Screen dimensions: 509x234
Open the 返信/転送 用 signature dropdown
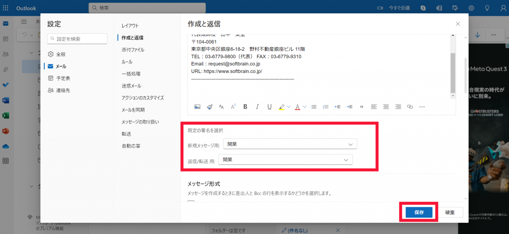[x=285, y=160]
